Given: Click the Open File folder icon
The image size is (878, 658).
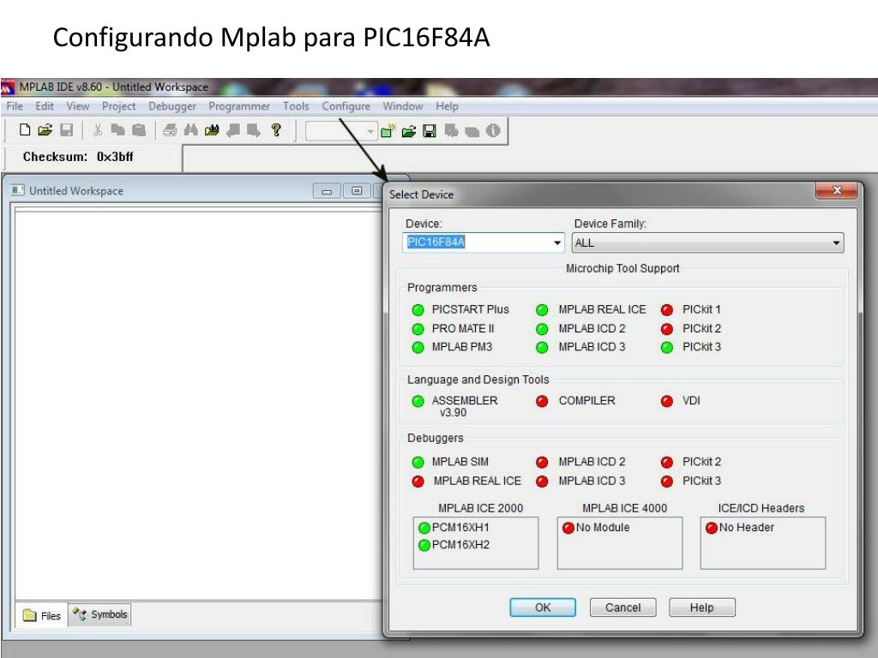Looking at the screenshot, I should click(45, 130).
